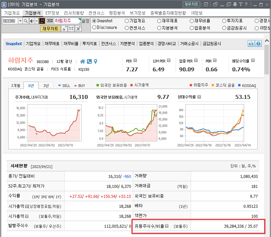Image resolution: width=271 pixels, height=237 pixels.
Task: Click the map location pin icon
Action: pos(96,61)
